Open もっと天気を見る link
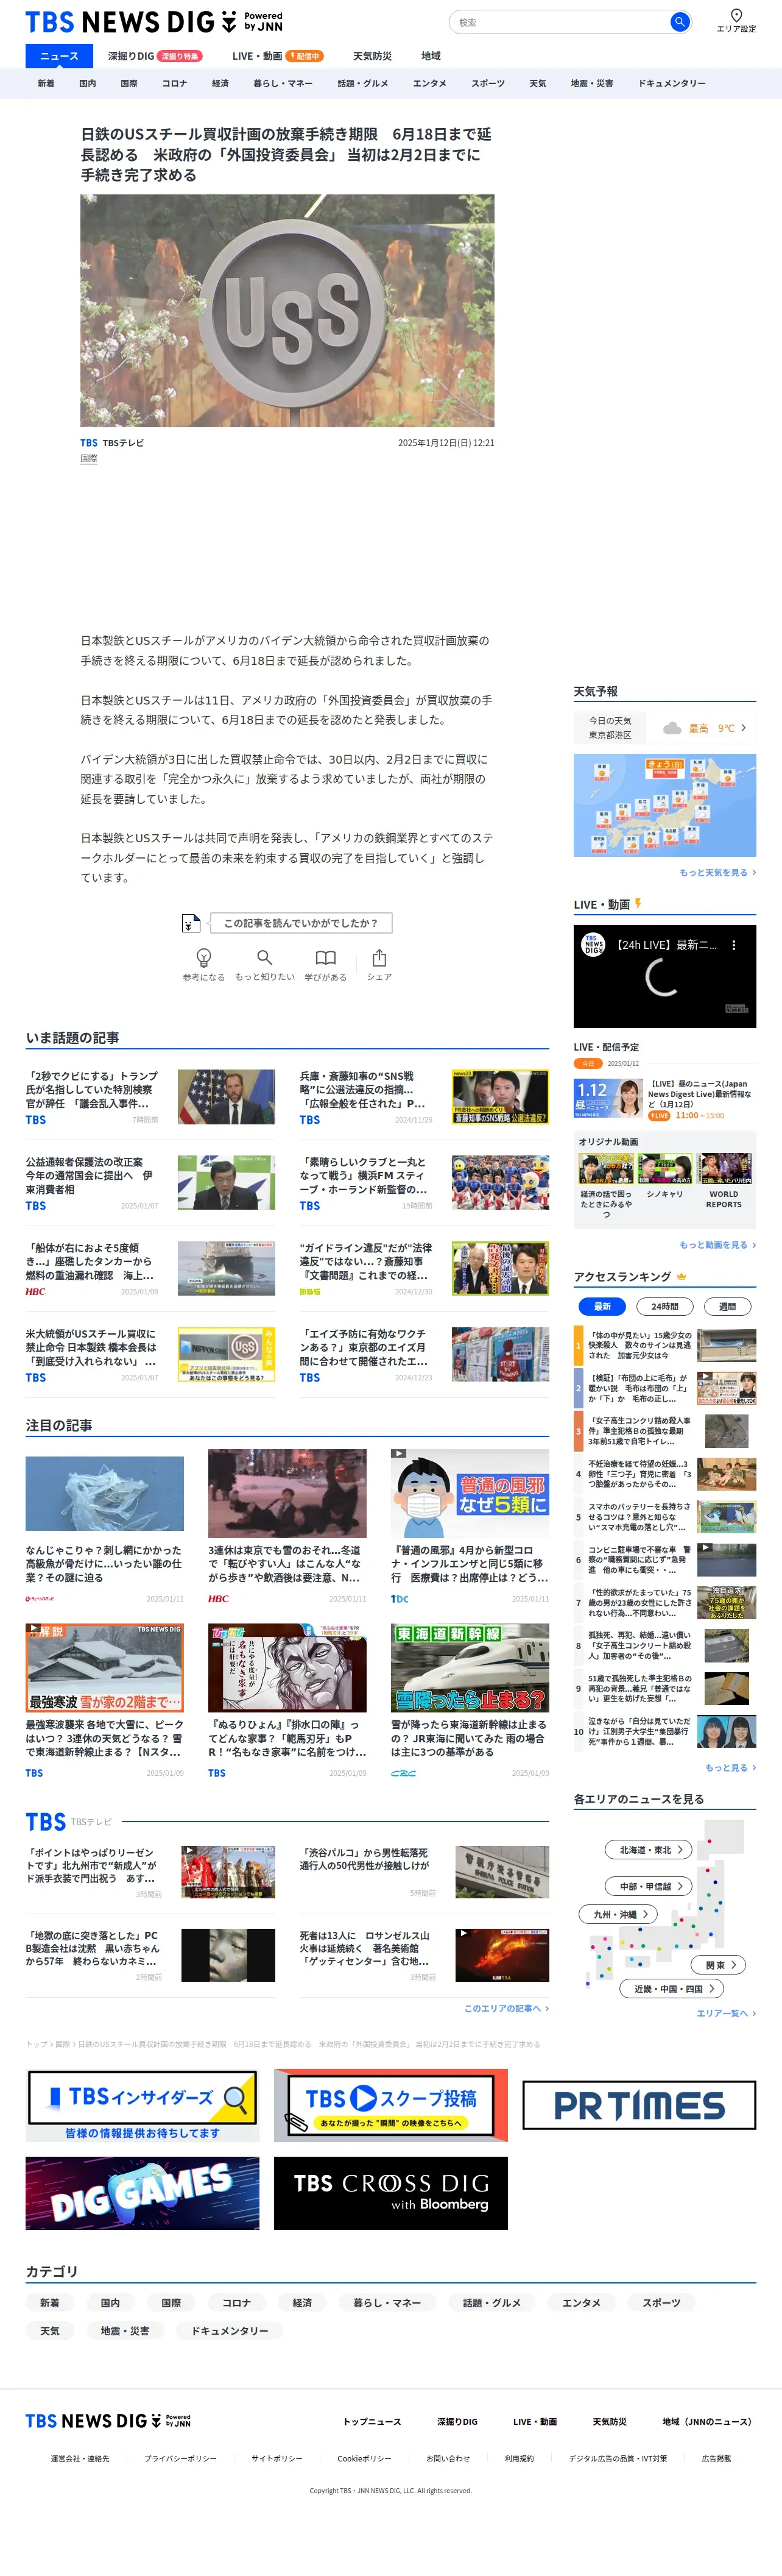 pos(717,873)
